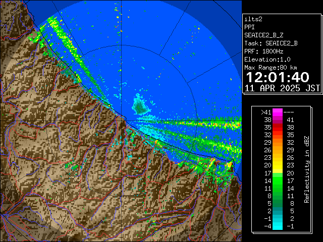Click the 'Task: SEAICE2_B' line
This screenshot has height=242, width=323.
271,43
